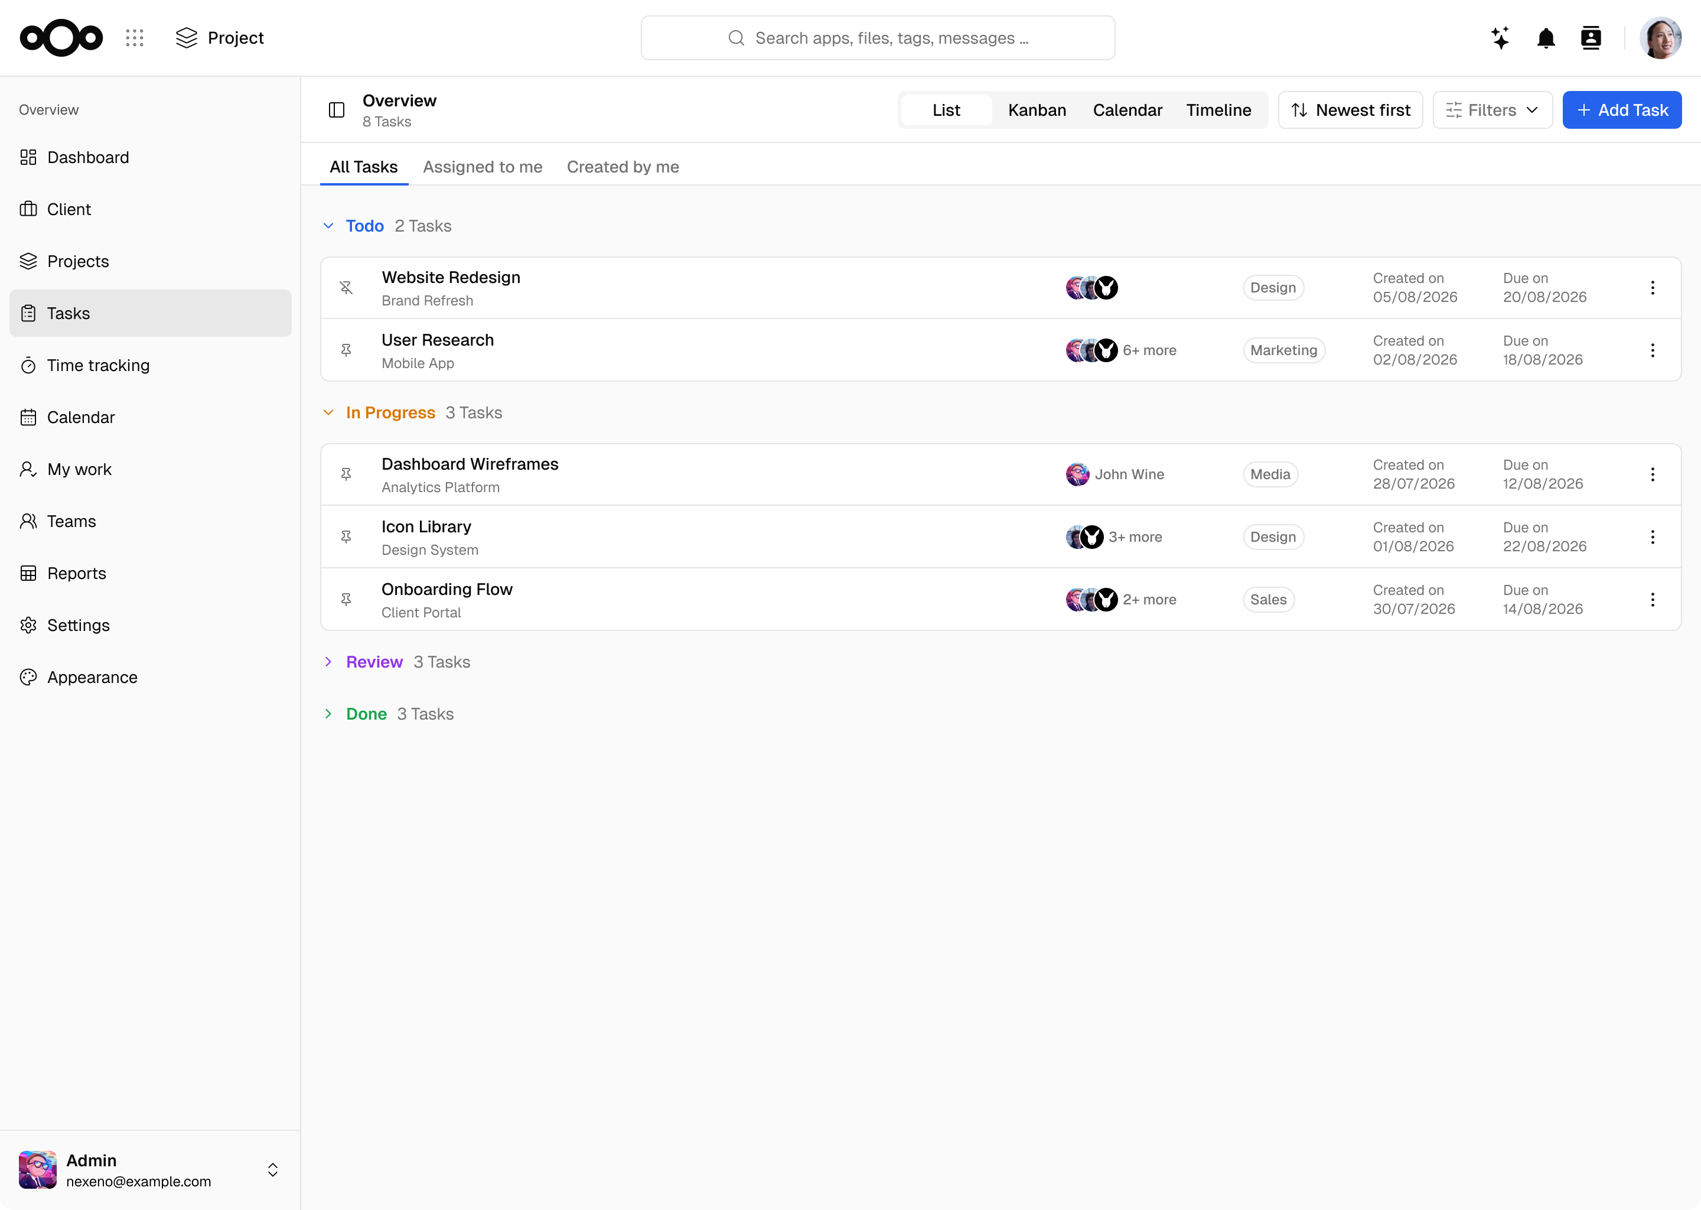This screenshot has width=1701, height=1210.
Task: Switch to the Kanban view
Action: tap(1037, 110)
